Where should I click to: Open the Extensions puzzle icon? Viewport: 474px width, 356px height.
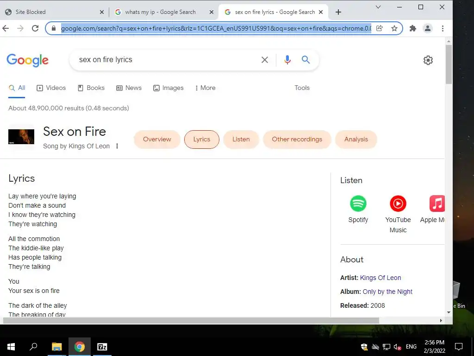pyautogui.click(x=412, y=28)
